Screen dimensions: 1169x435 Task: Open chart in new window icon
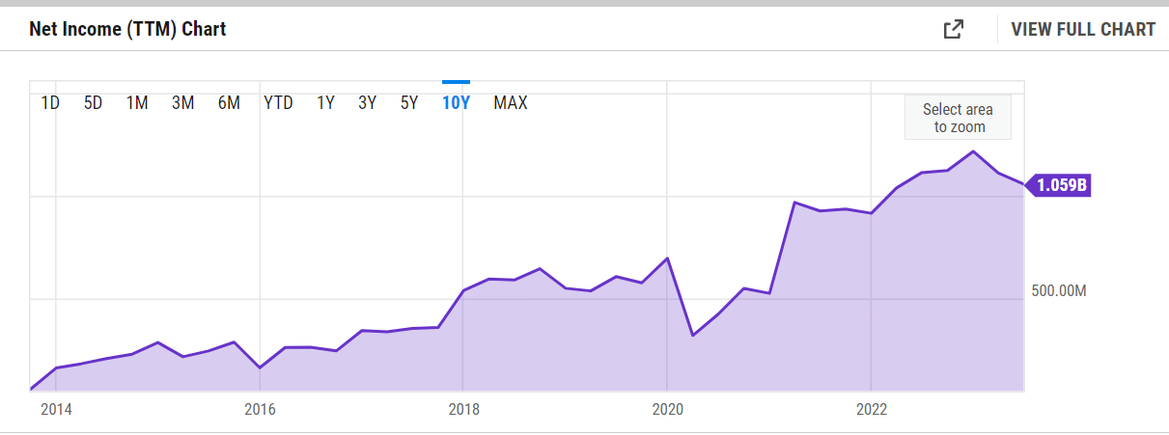tap(953, 29)
